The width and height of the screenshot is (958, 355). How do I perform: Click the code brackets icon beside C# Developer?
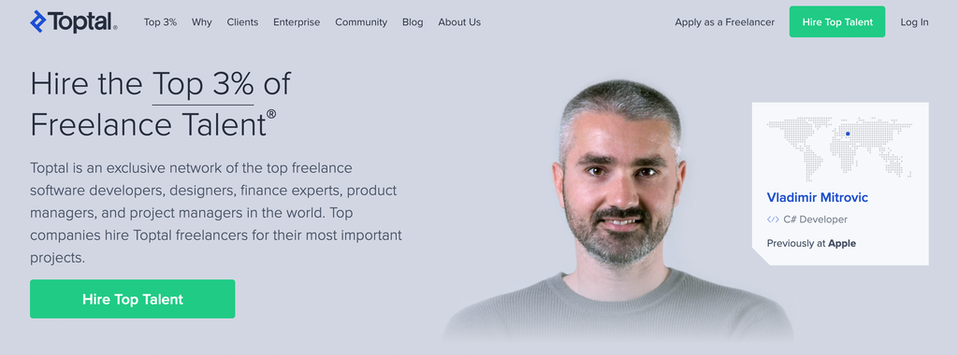(773, 220)
